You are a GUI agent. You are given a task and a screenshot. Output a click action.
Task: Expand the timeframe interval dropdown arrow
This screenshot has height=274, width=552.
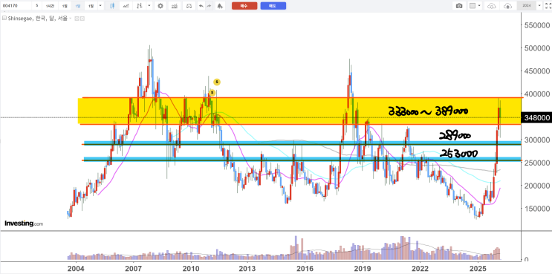pyautogui.click(x=100, y=6)
